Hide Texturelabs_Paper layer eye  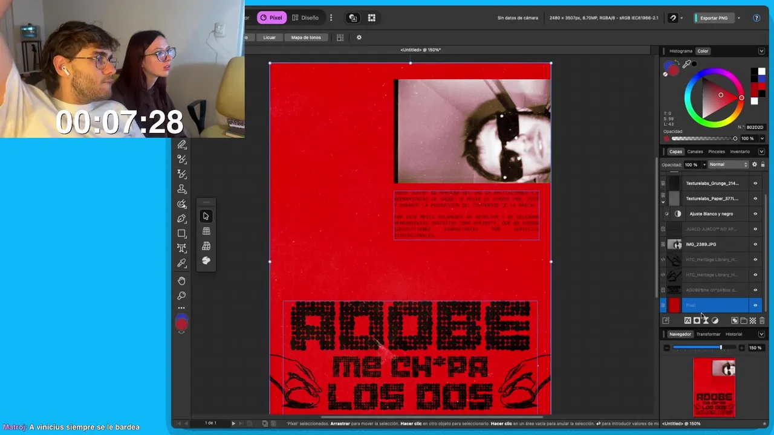click(x=755, y=198)
